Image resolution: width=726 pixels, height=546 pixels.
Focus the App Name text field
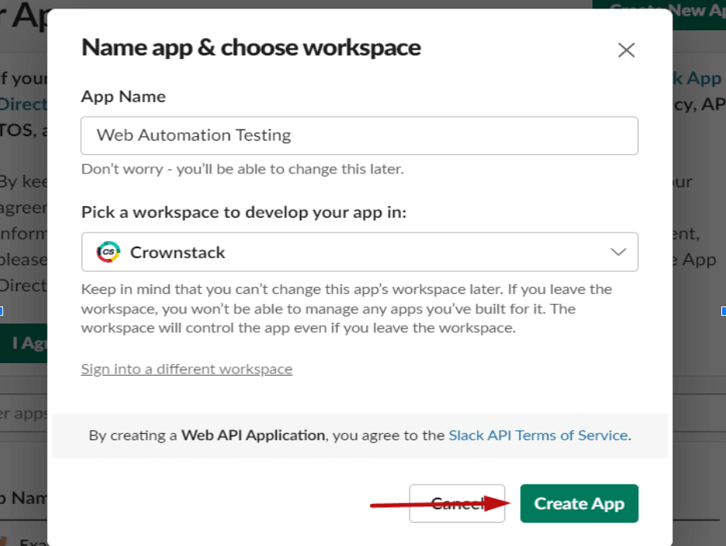pos(359,135)
